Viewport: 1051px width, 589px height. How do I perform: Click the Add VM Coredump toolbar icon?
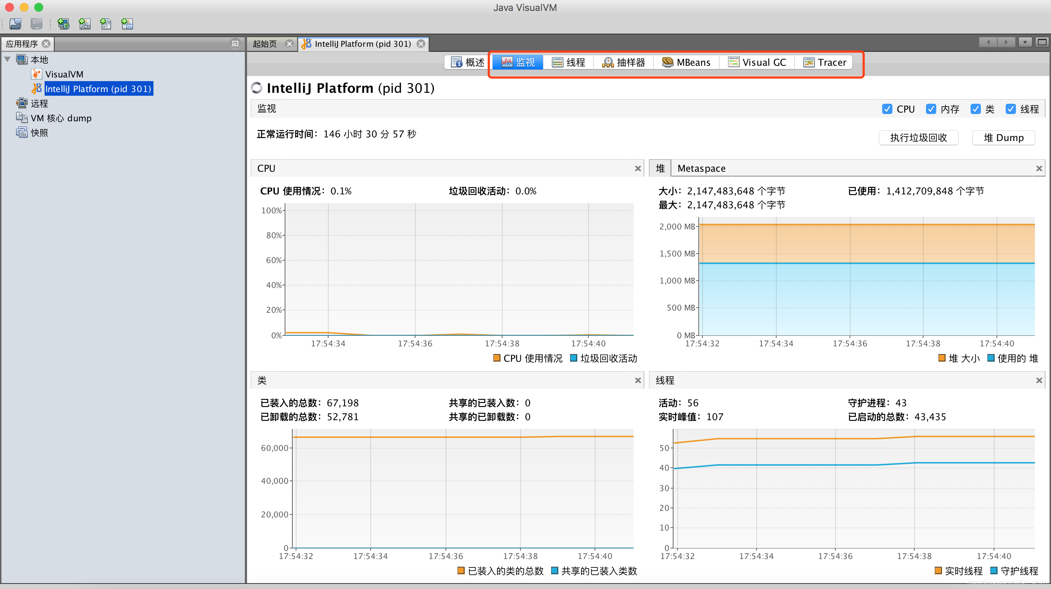(106, 24)
